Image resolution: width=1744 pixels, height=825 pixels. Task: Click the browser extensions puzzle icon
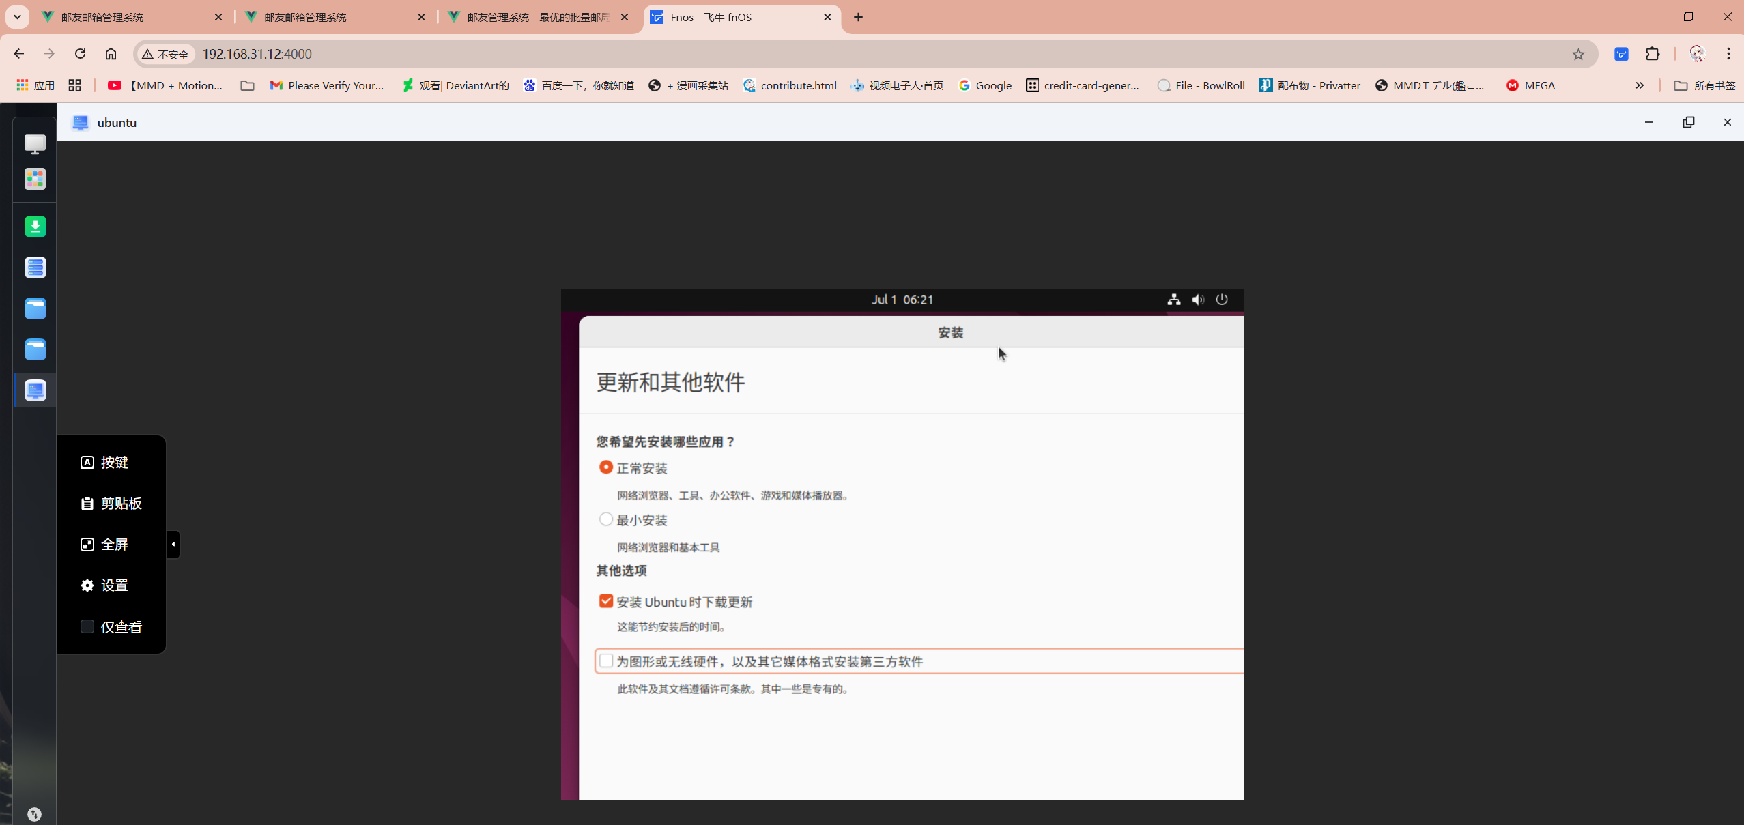tap(1653, 54)
